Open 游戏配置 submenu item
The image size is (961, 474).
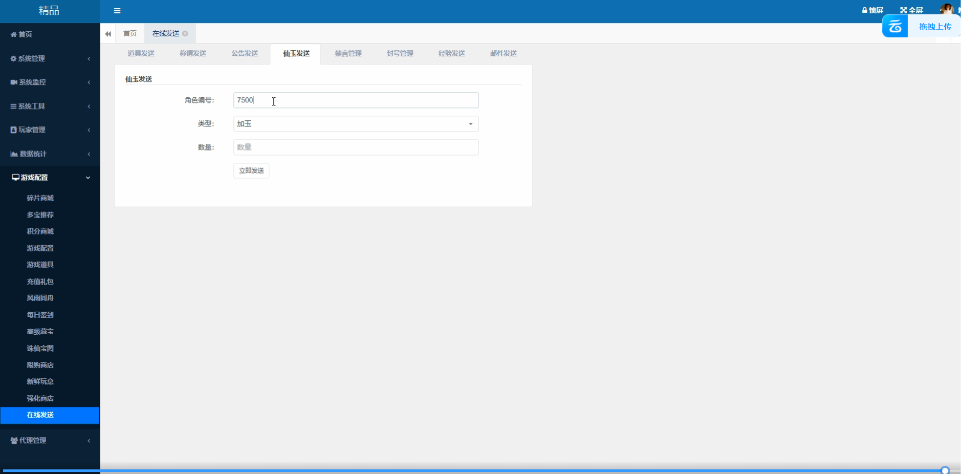click(x=40, y=248)
